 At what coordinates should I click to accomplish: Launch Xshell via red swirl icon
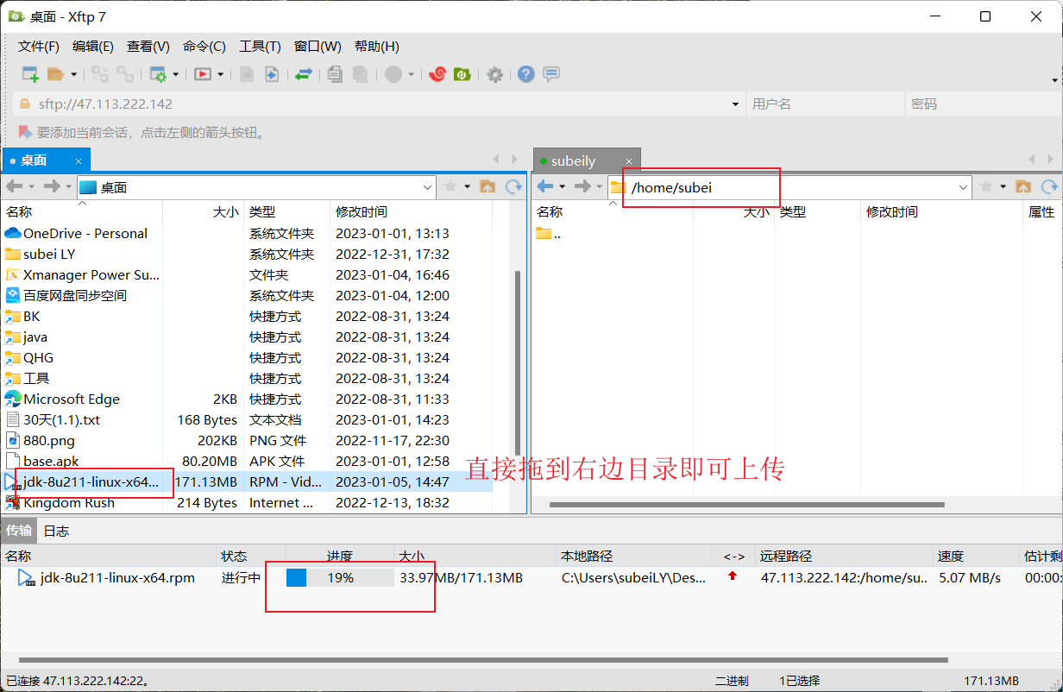(x=437, y=74)
